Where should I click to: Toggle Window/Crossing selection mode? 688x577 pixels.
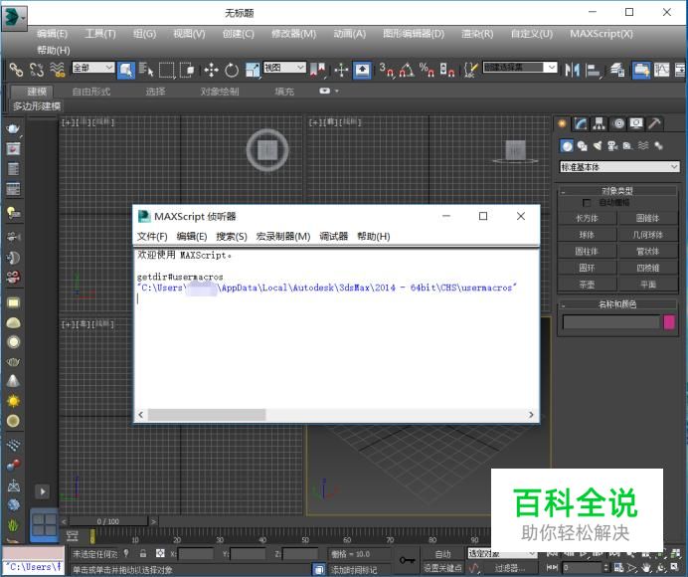pos(187,70)
